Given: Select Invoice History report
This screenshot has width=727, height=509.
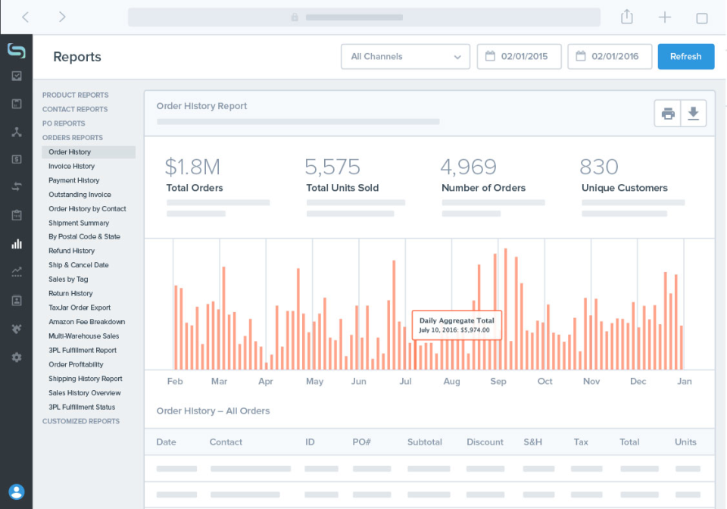Looking at the screenshot, I should [x=71, y=167].
